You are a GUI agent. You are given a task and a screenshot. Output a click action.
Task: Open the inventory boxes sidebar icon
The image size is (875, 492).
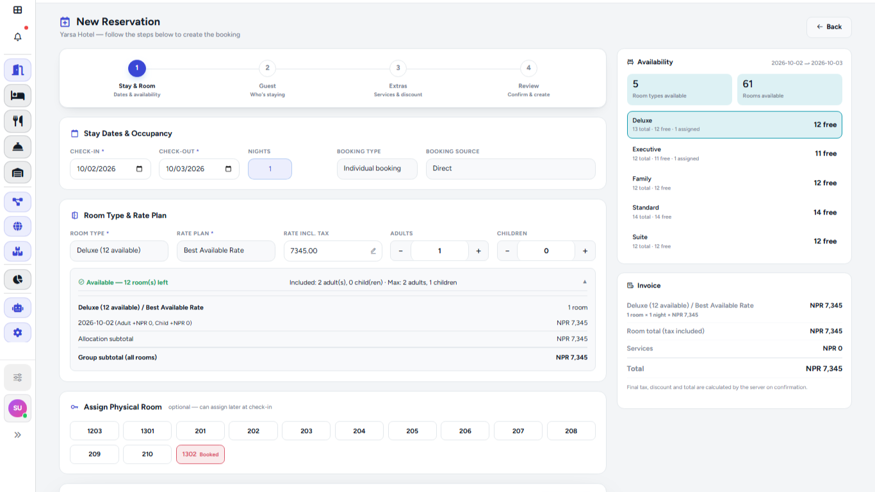coord(17,251)
